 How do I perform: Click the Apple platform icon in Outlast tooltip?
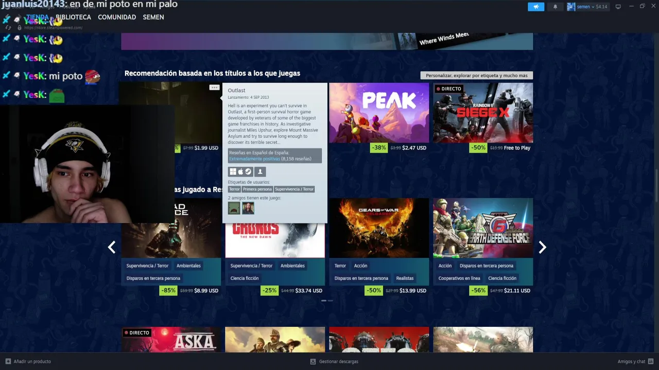coord(240,172)
